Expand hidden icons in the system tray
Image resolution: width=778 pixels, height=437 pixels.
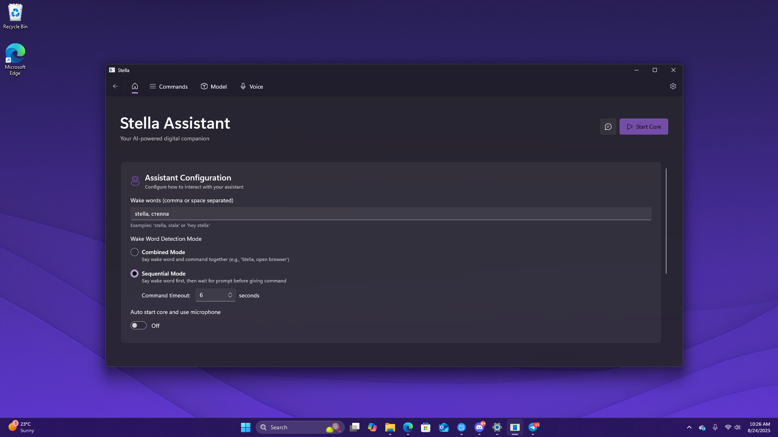coord(689,427)
